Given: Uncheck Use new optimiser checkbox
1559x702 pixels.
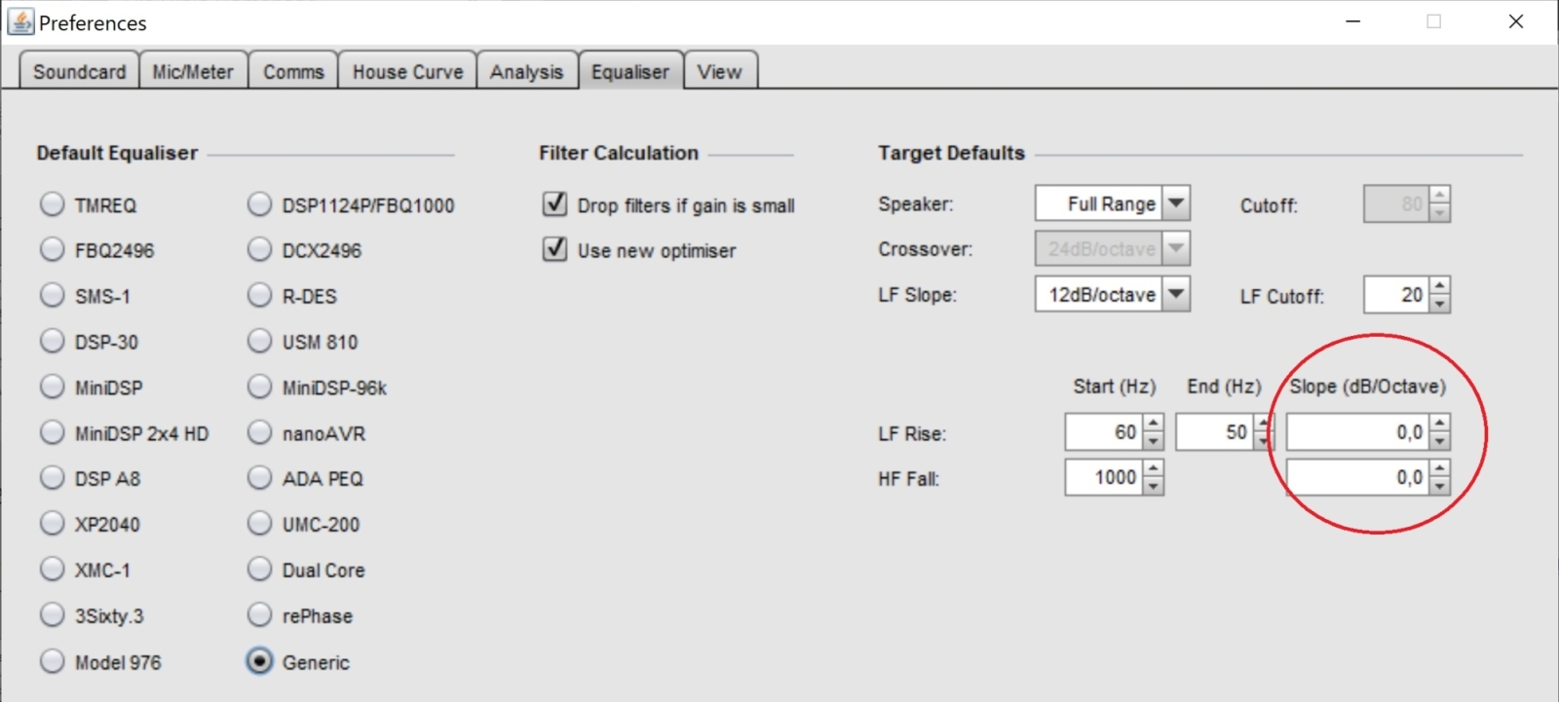Looking at the screenshot, I should coord(554,249).
